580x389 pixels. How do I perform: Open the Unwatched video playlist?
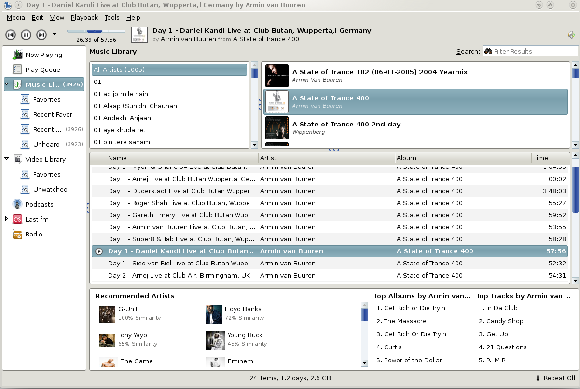[x=50, y=189]
